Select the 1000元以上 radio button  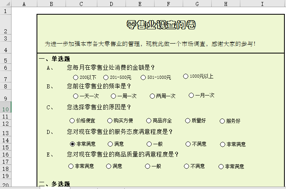[x=186, y=76]
